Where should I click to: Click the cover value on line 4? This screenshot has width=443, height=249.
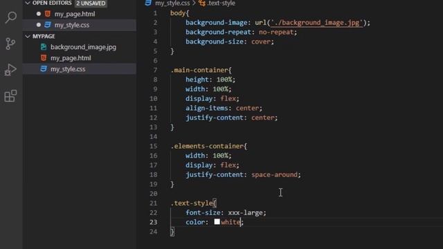pyautogui.click(x=261, y=41)
